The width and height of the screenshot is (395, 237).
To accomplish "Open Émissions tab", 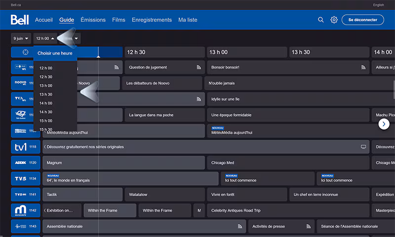I will 93,20.
